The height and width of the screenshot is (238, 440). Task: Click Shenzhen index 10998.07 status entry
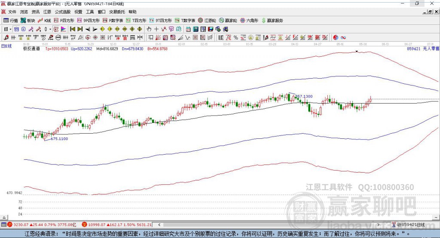(x=117, y=225)
